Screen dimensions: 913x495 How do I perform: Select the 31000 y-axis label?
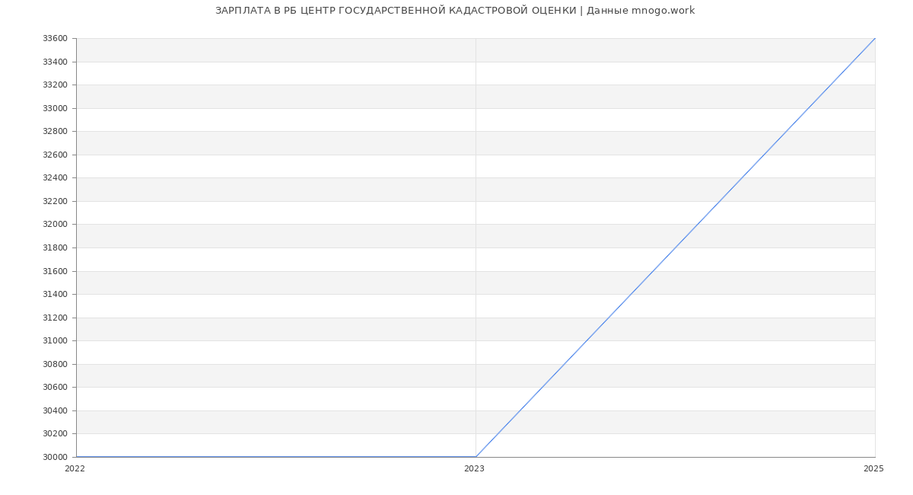(x=55, y=341)
